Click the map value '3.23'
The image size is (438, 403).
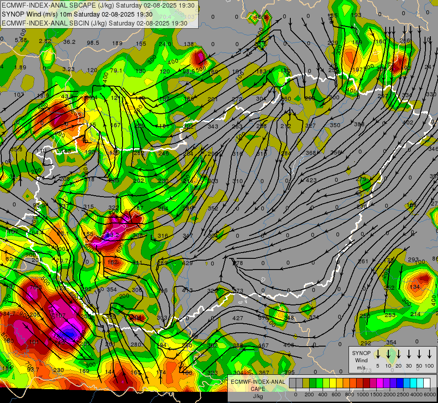pos(68,69)
